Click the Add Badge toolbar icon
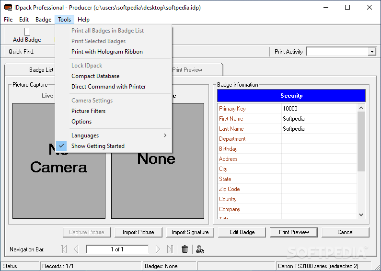The width and height of the screenshot is (381, 271). tap(27, 32)
